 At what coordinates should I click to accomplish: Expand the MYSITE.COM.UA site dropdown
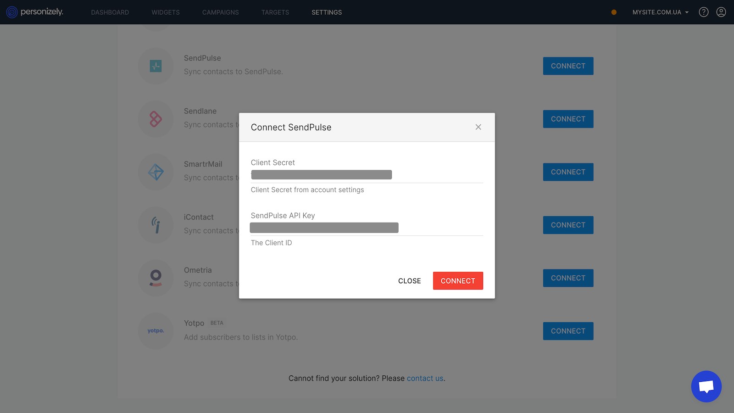(x=660, y=12)
